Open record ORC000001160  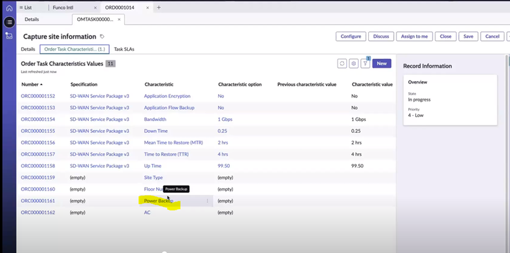pyautogui.click(x=38, y=189)
